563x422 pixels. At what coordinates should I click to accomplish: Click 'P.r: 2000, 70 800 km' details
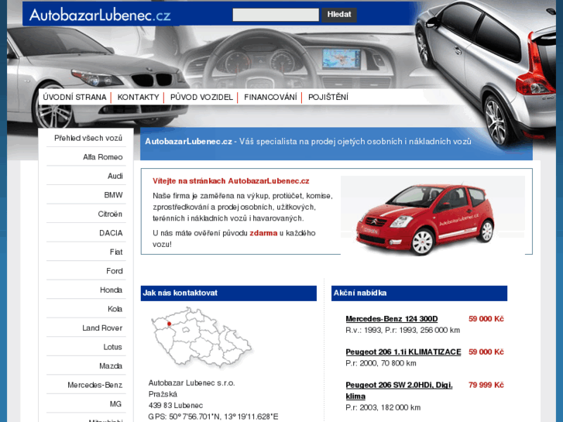381,363
